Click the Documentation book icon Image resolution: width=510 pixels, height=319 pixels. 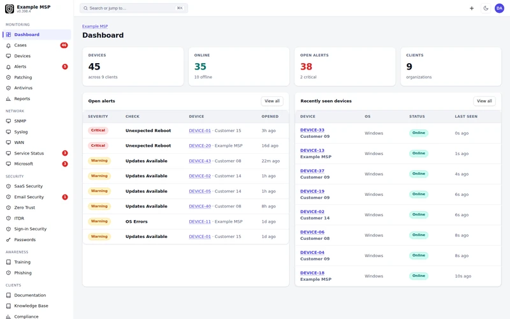tap(8, 295)
